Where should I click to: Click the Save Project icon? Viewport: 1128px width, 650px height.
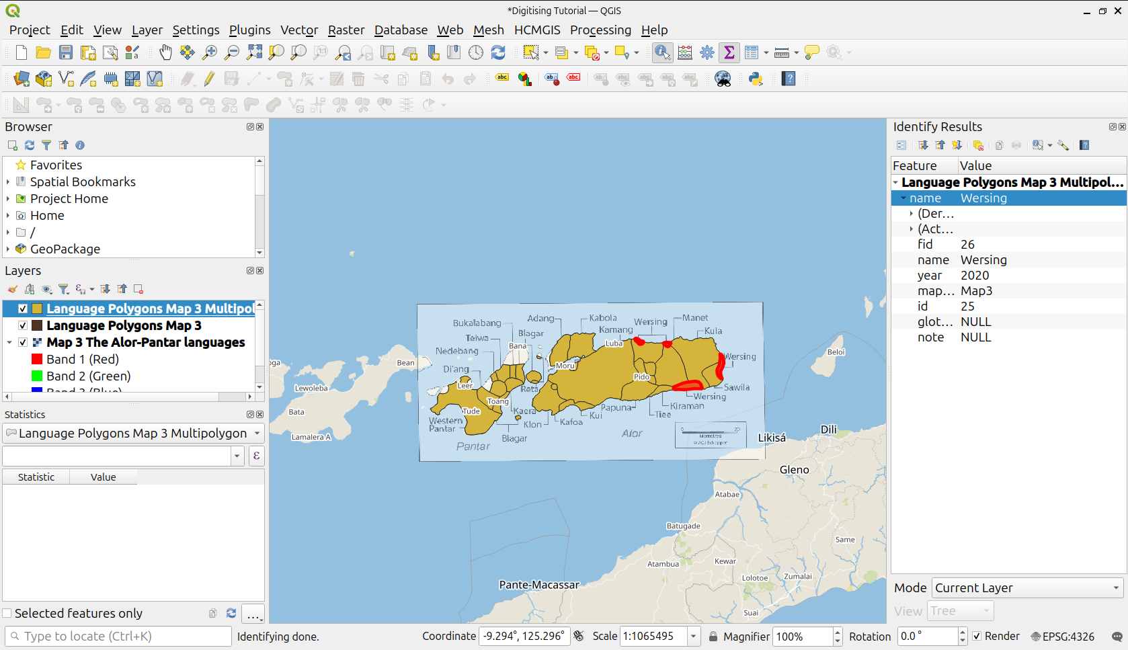click(66, 52)
